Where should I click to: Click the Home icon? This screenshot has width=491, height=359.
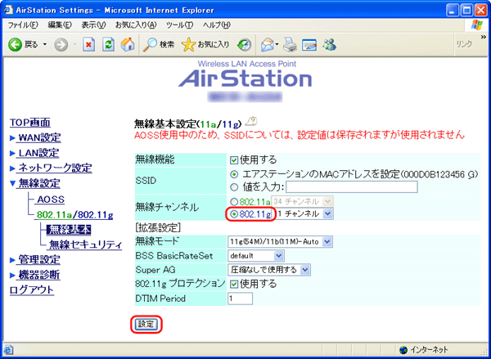(x=128, y=45)
